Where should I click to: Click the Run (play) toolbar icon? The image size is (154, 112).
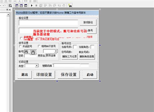point(32,5)
